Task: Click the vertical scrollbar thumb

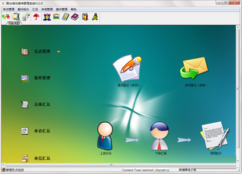Action: pyautogui.click(x=238, y=88)
